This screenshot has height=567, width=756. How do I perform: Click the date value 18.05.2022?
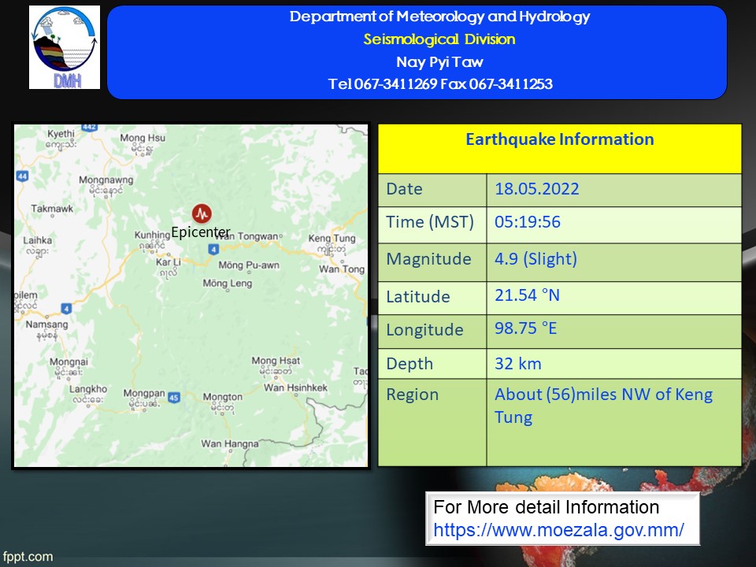pyautogui.click(x=536, y=188)
